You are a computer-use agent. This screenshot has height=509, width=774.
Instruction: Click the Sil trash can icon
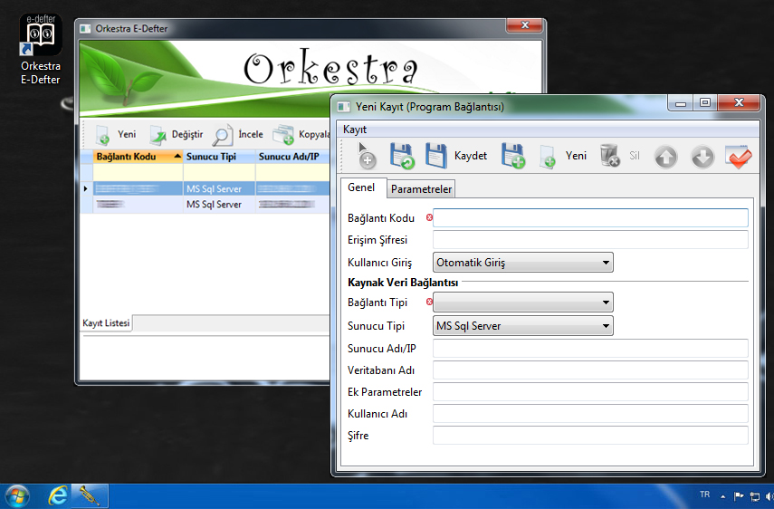pos(609,156)
